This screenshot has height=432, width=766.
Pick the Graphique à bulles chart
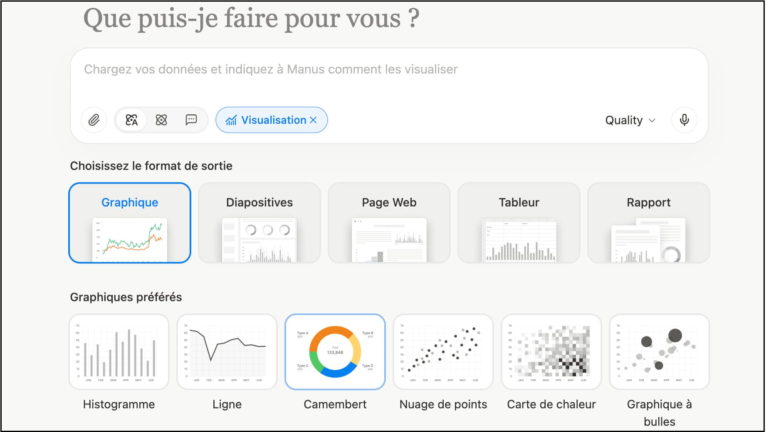[x=660, y=352]
